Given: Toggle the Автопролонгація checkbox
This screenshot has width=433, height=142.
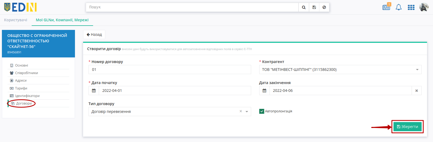Looking at the screenshot, I should click(x=262, y=111).
